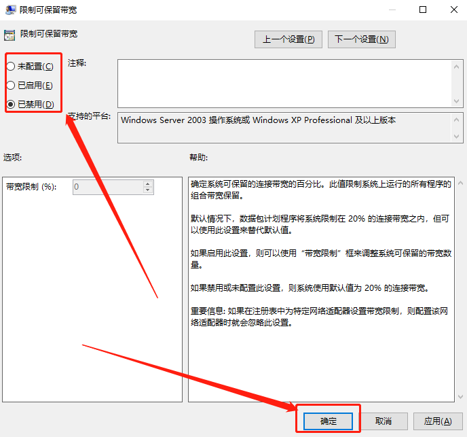Confirm the dialog with the 确定 button
This screenshot has width=467, height=437.
pos(329,421)
